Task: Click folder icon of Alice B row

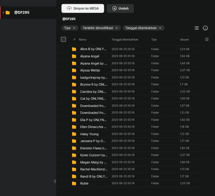Action: [x=74, y=49]
